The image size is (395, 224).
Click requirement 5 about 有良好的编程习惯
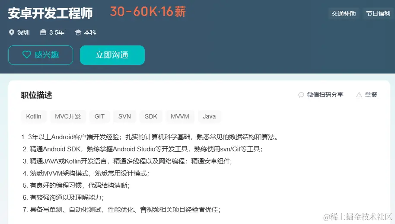(76, 186)
